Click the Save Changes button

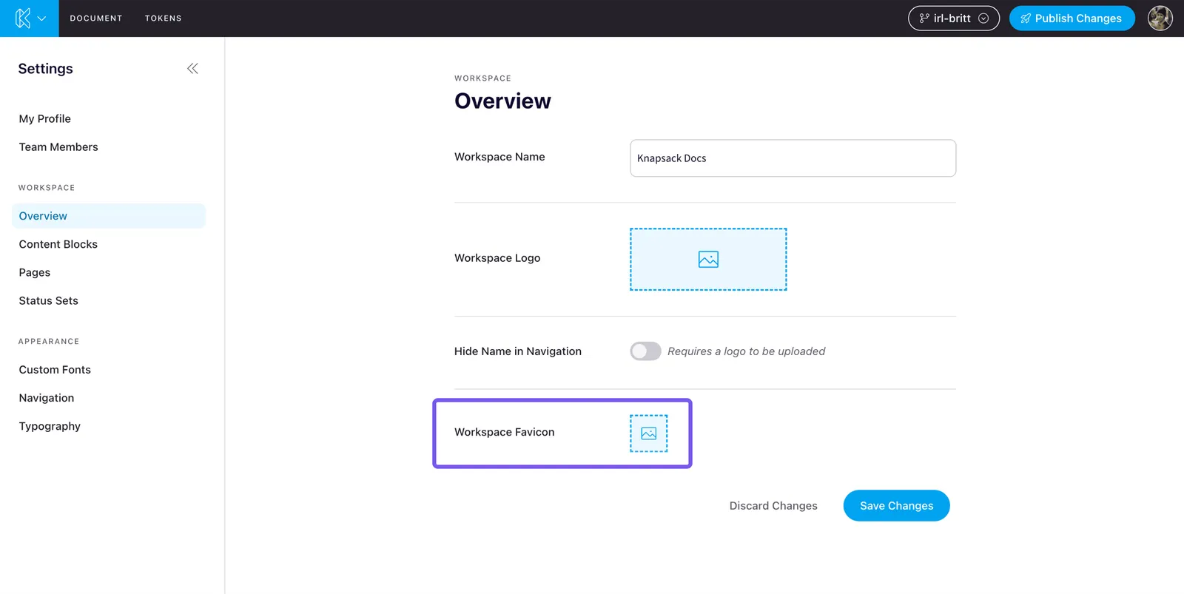click(896, 506)
